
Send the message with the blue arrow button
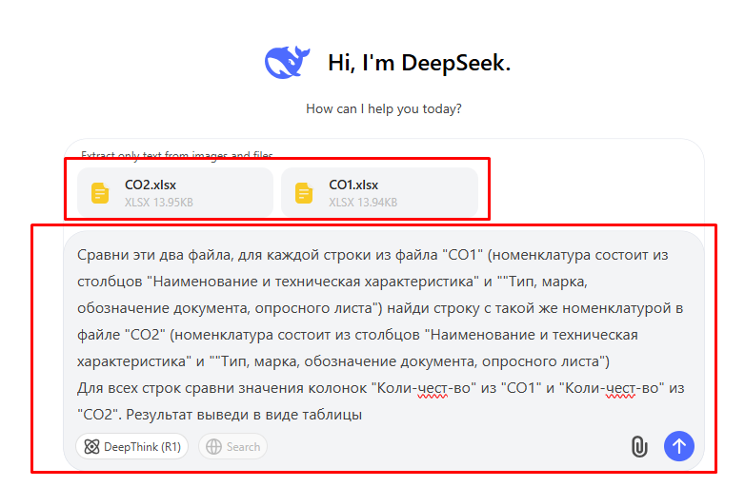(x=678, y=446)
